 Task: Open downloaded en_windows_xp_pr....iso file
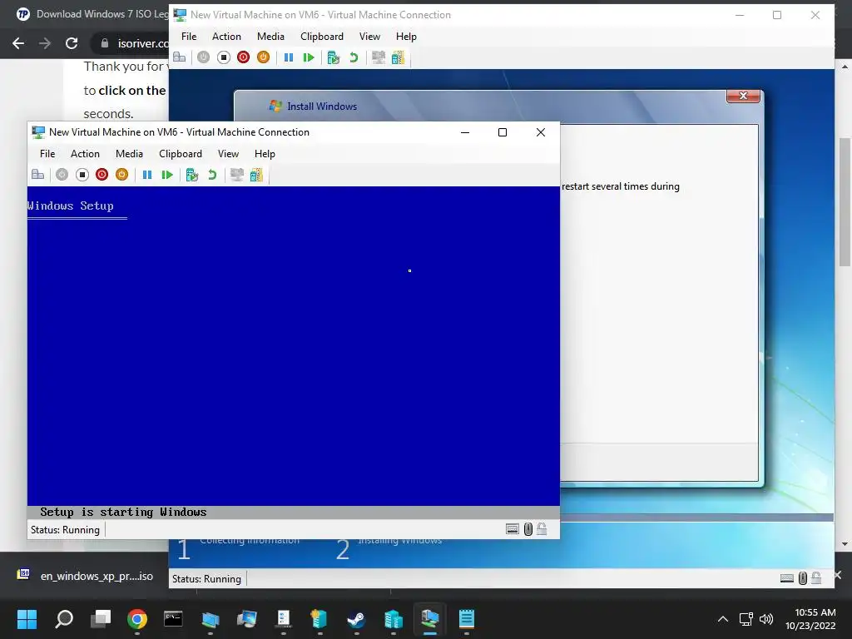click(x=87, y=576)
